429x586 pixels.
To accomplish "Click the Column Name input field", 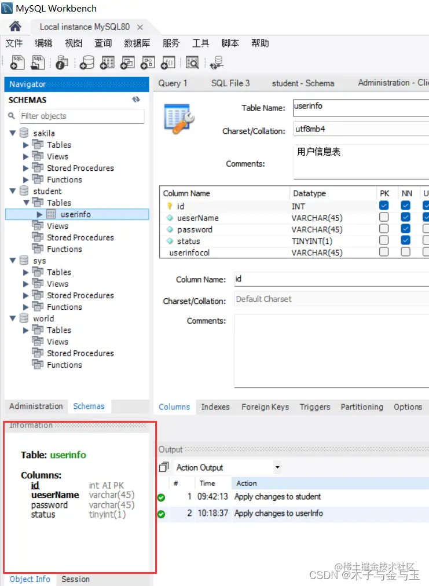I will click(x=332, y=279).
